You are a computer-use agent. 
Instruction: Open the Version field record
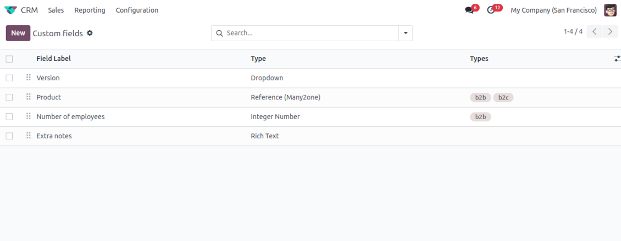tap(48, 78)
